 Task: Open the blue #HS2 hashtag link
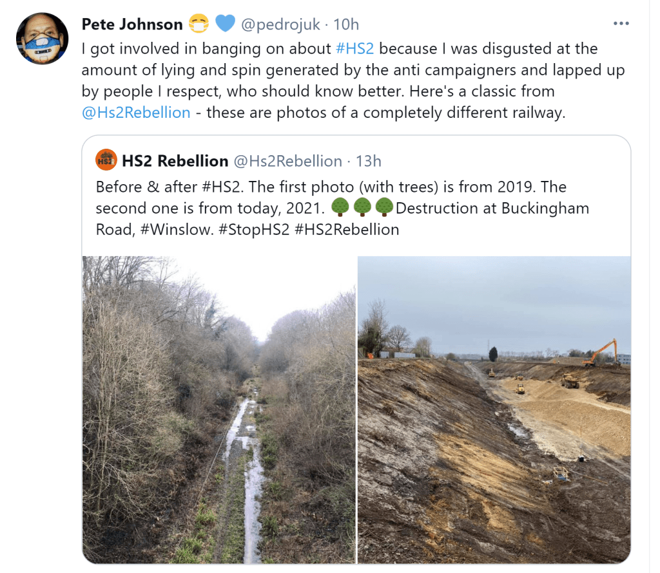pos(355,49)
